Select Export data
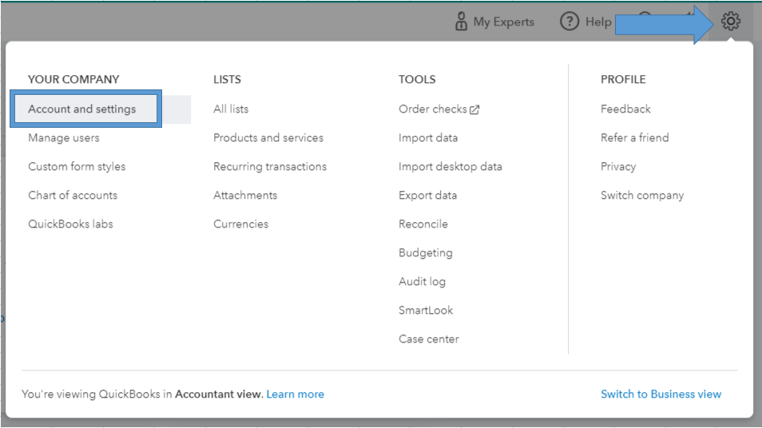The image size is (762, 428). (428, 196)
